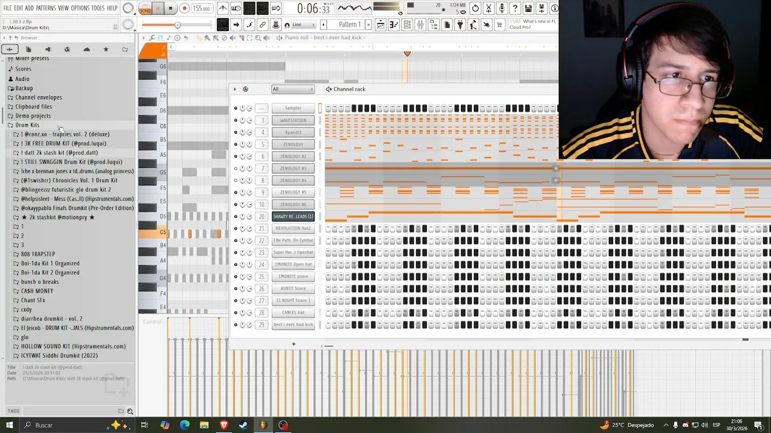Select the Browser 'All' waveform tab icon
771x433 pixels.
[x=9, y=49]
